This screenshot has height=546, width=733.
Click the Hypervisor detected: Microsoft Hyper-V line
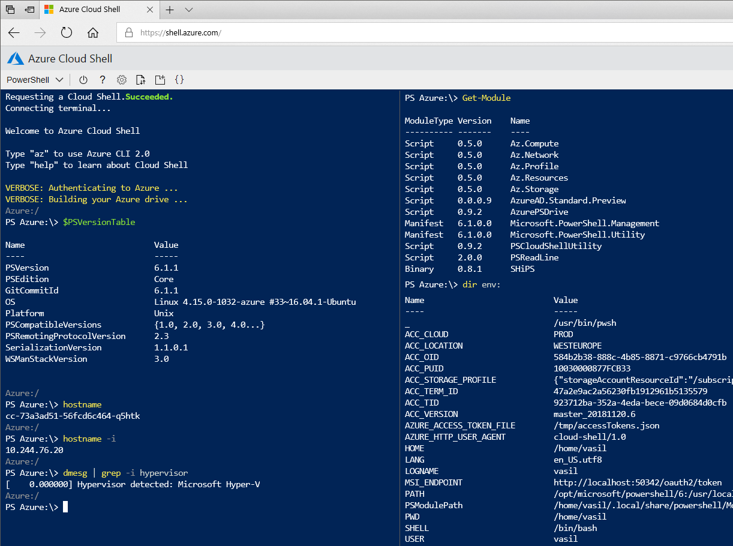point(133,484)
